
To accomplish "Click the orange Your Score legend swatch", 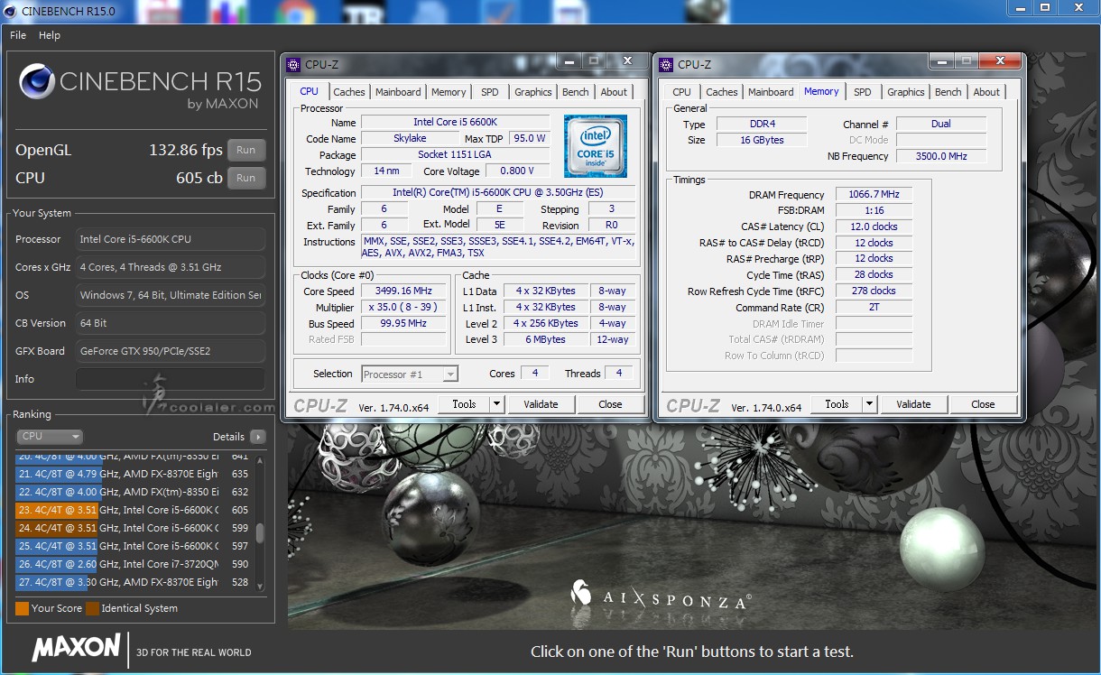I will click(x=23, y=608).
